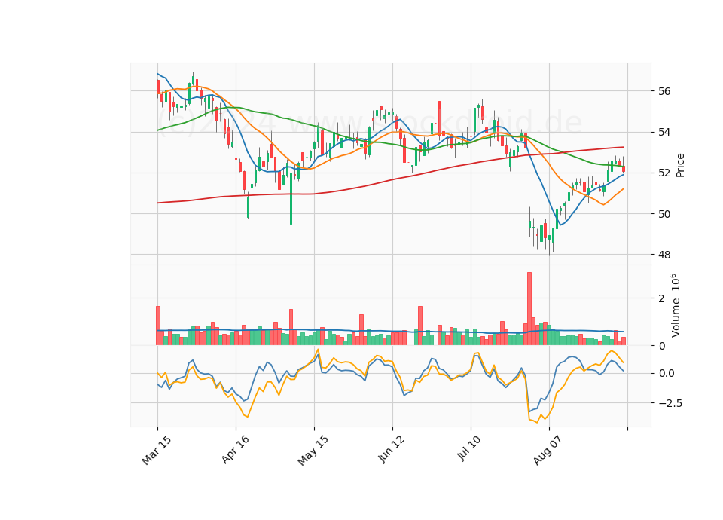Click the "Volume 10⁶" axis title
This screenshot has width=723, height=520.
(675, 305)
